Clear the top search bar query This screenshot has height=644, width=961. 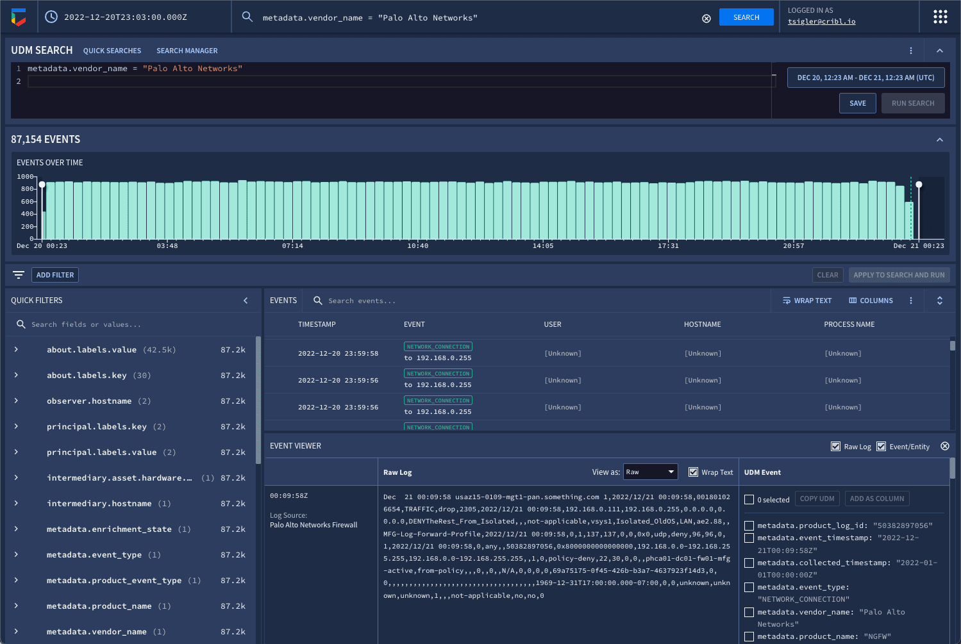(x=706, y=19)
